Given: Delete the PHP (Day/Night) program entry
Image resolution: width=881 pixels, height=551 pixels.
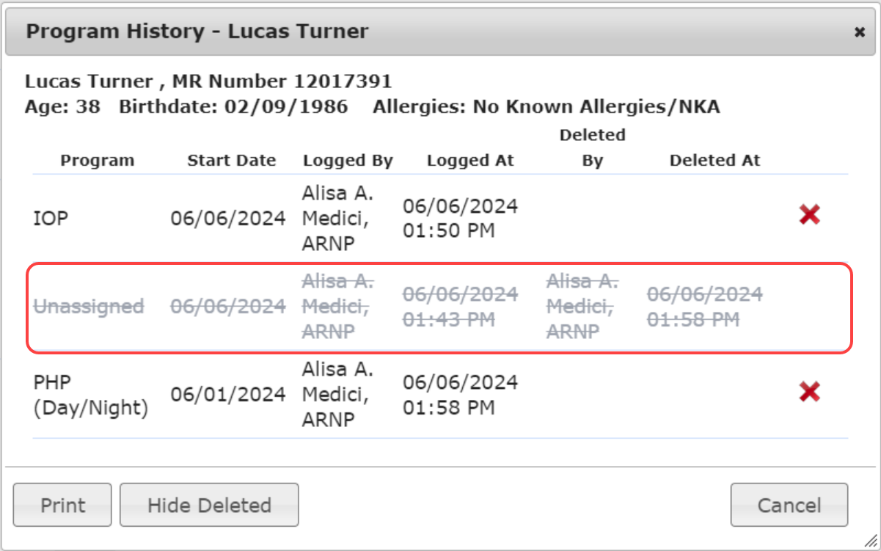Looking at the screenshot, I should (809, 392).
